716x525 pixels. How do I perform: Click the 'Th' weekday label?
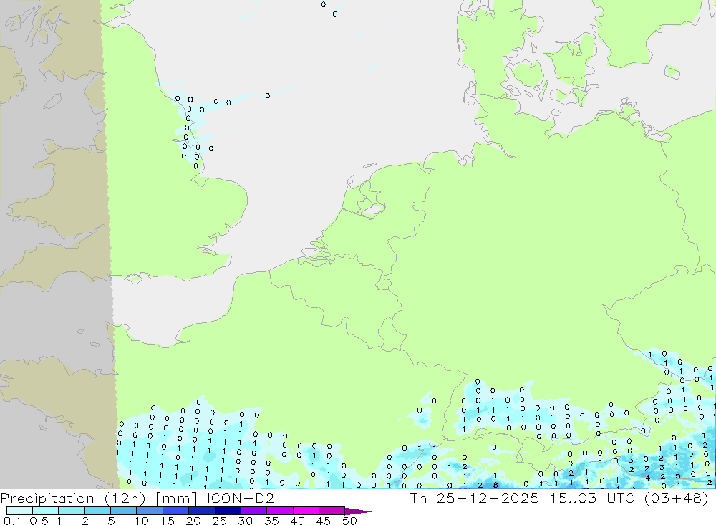click(x=419, y=498)
